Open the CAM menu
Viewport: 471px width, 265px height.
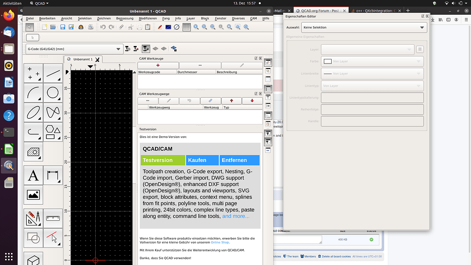click(x=253, y=18)
